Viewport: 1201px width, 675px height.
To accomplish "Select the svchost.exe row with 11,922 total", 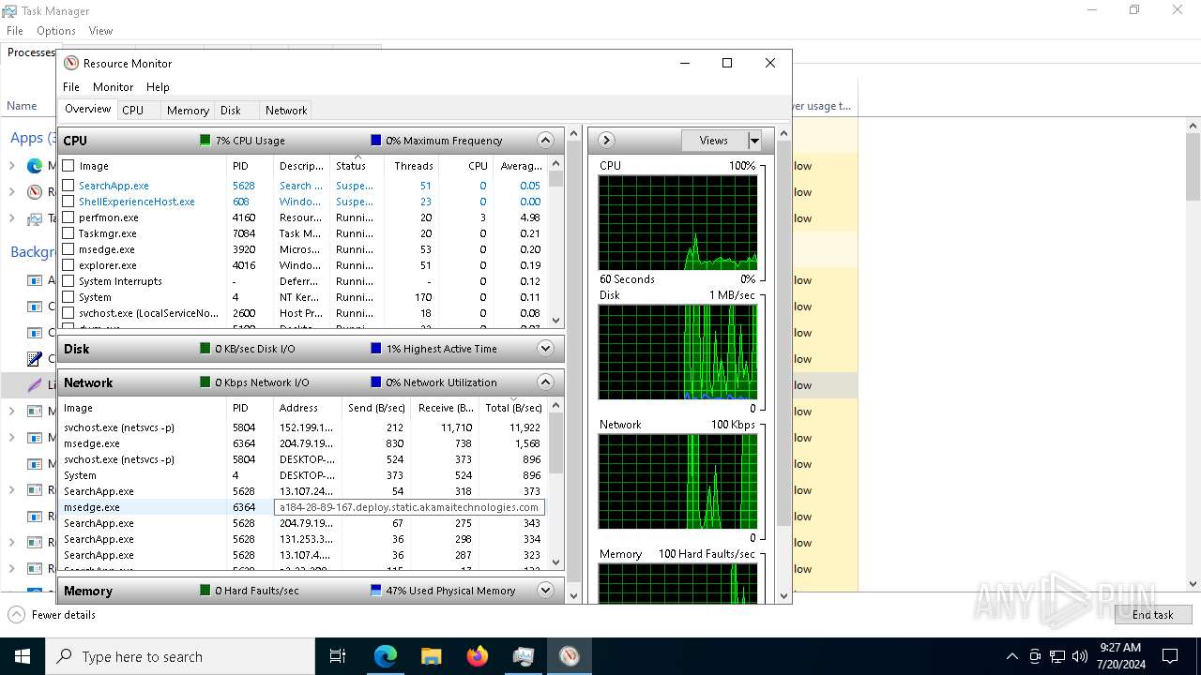I will point(303,427).
